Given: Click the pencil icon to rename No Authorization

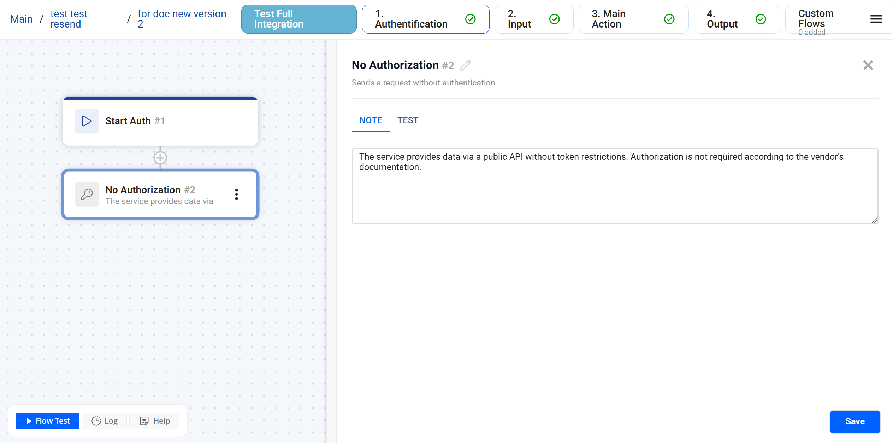Looking at the screenshot, I should (465, 65).
